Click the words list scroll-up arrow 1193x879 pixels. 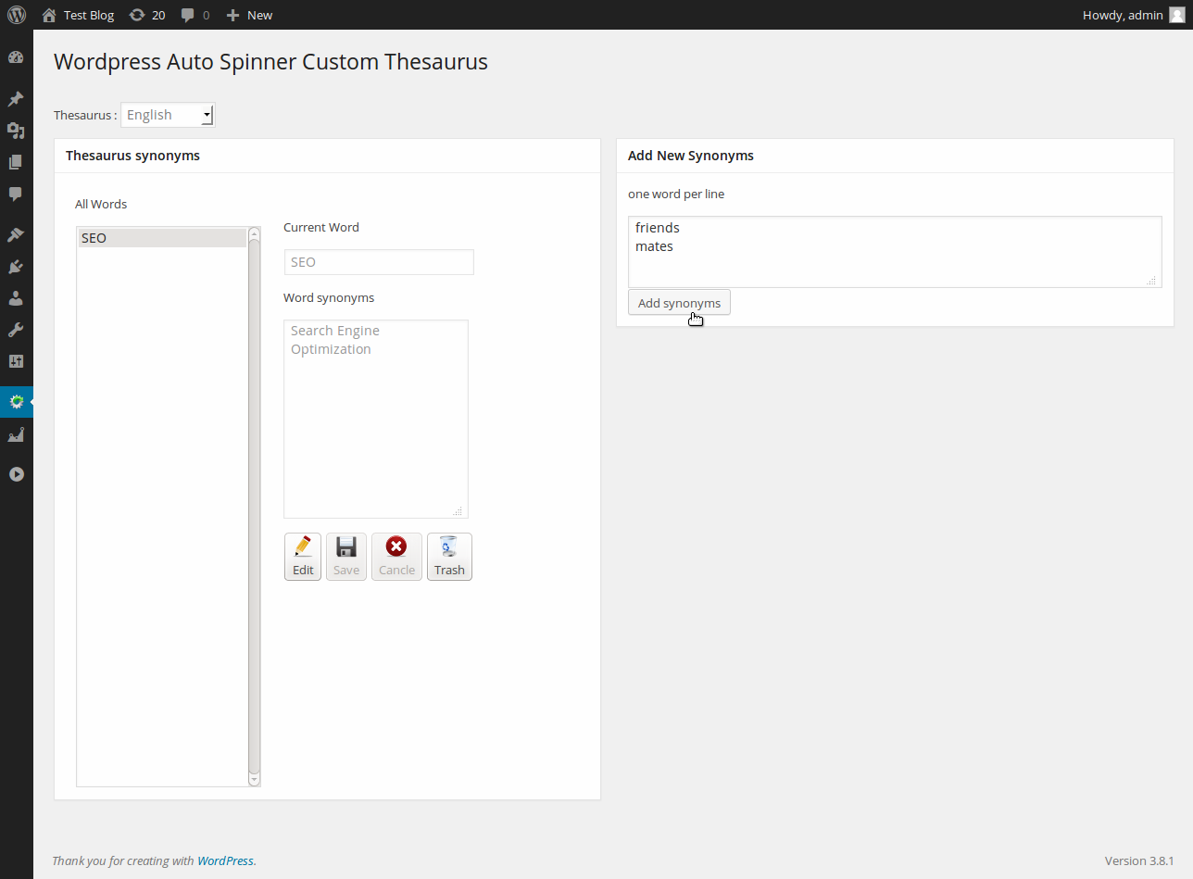click(x=255, y=233)
